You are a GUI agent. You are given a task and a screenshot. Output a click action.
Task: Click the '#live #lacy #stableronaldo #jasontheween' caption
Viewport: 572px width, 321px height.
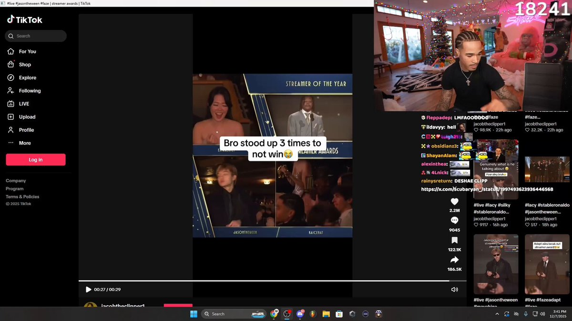pos(547,208)
